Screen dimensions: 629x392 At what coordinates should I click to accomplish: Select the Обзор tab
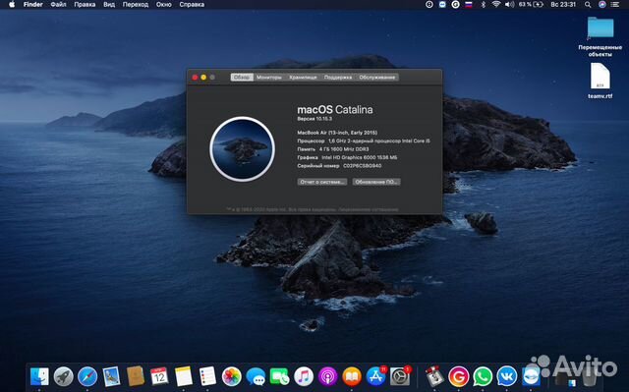click(x=242, y=78)
